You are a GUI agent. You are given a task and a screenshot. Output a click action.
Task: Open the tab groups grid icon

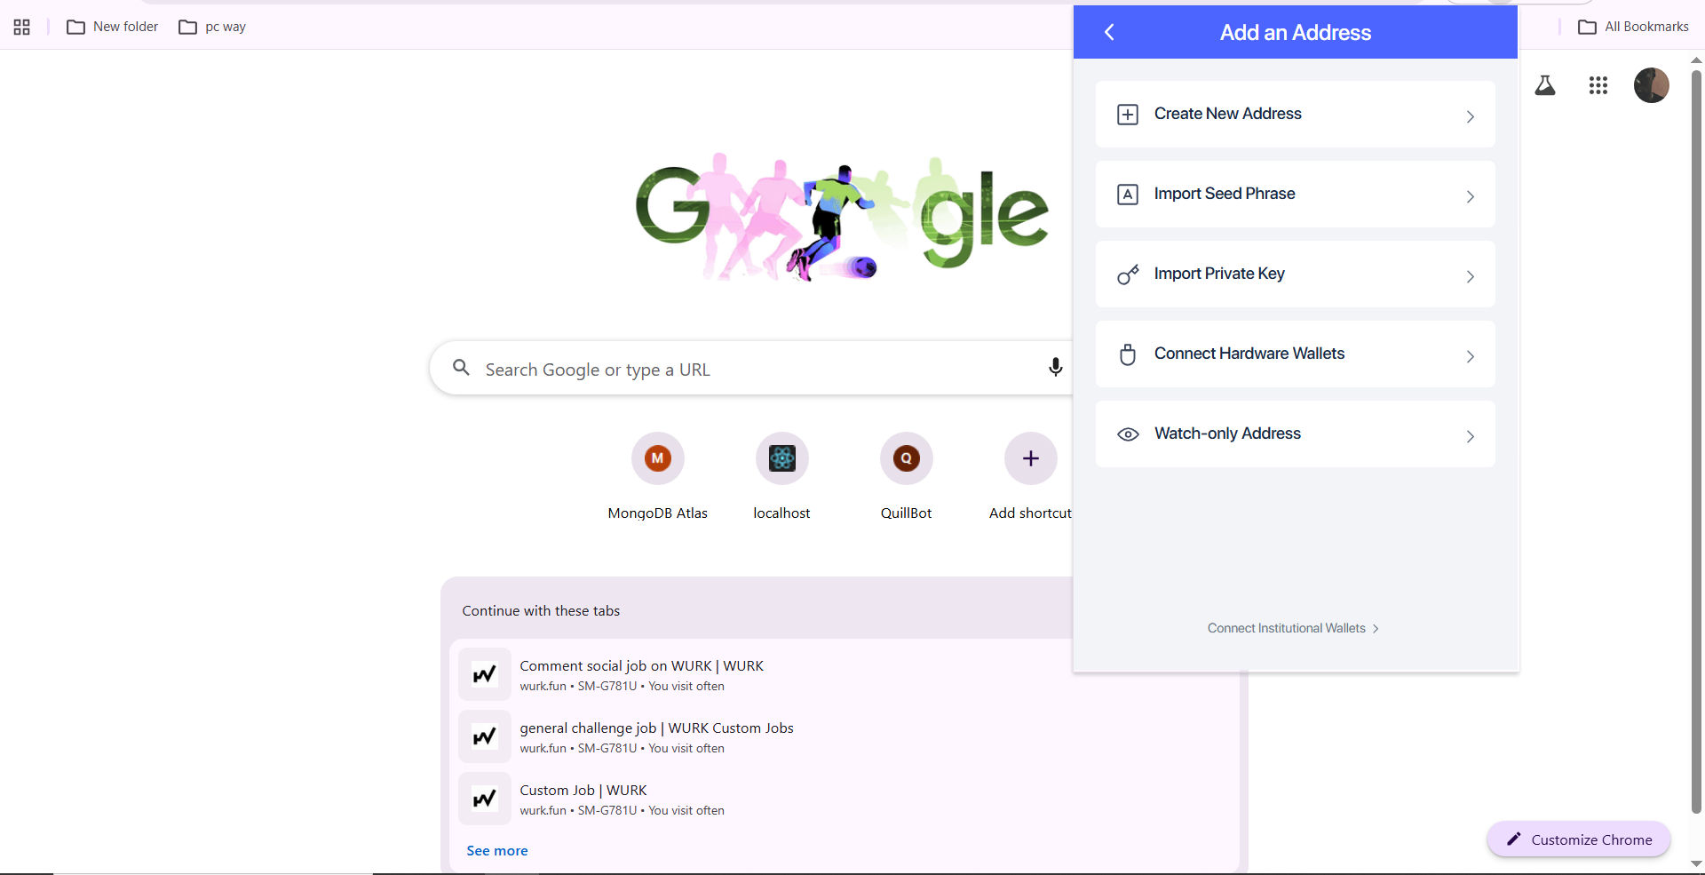[22, 27]
